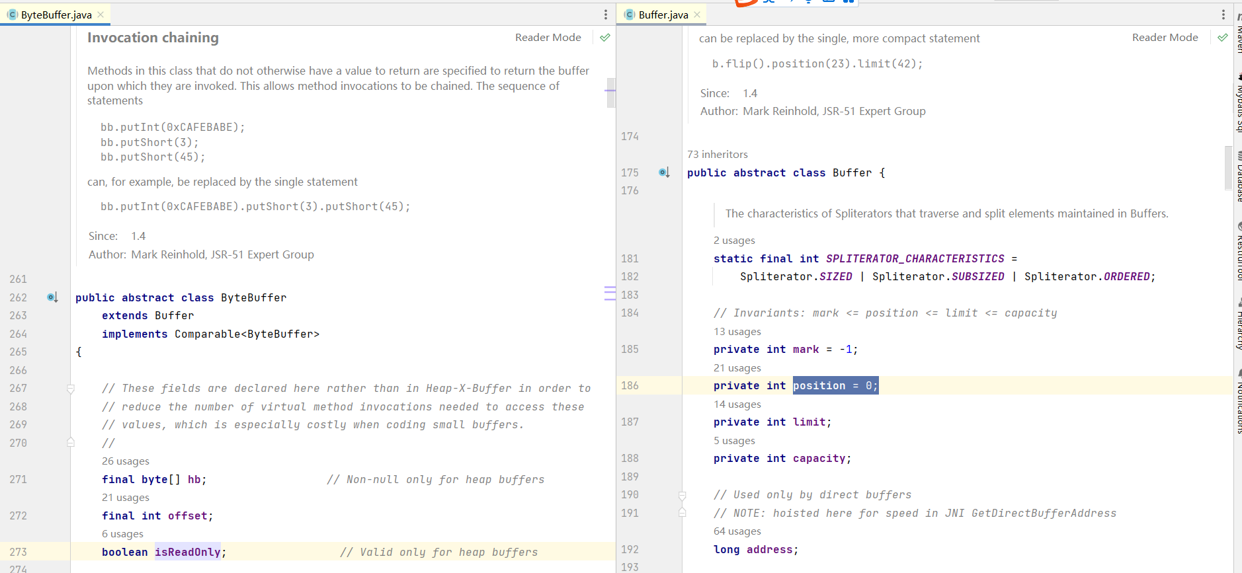Click line number 175 in right gutter
1242x573 pixels.
click(630, 172)
